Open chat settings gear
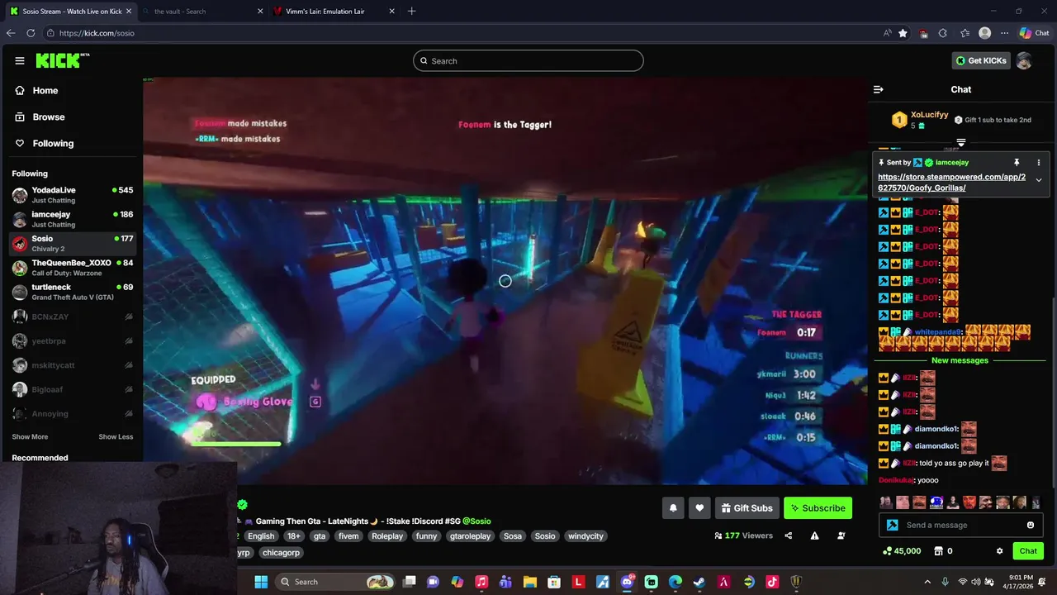The width and height of the screenshot is (1057, 595). coord(999,551)
